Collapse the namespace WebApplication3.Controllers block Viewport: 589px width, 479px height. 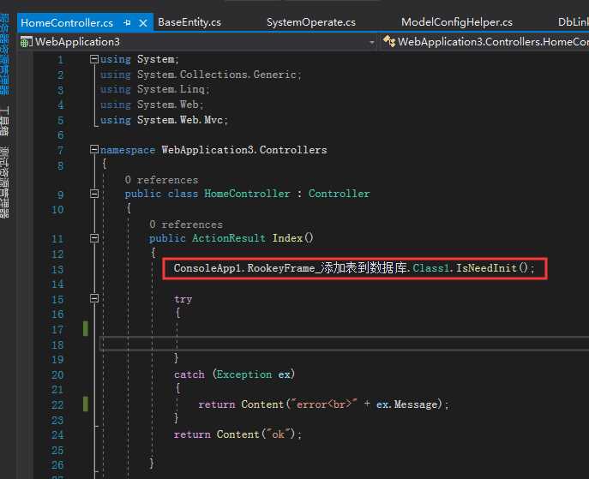pyautogui.click(x=94, y=149)
